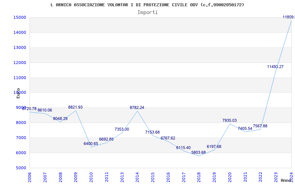Click the x-axis year 2022

pyautogui.click(x=261, y=177)
